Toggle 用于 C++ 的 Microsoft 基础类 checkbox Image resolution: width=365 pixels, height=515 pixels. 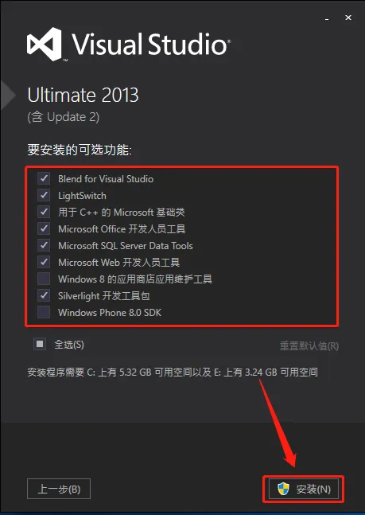44,213
